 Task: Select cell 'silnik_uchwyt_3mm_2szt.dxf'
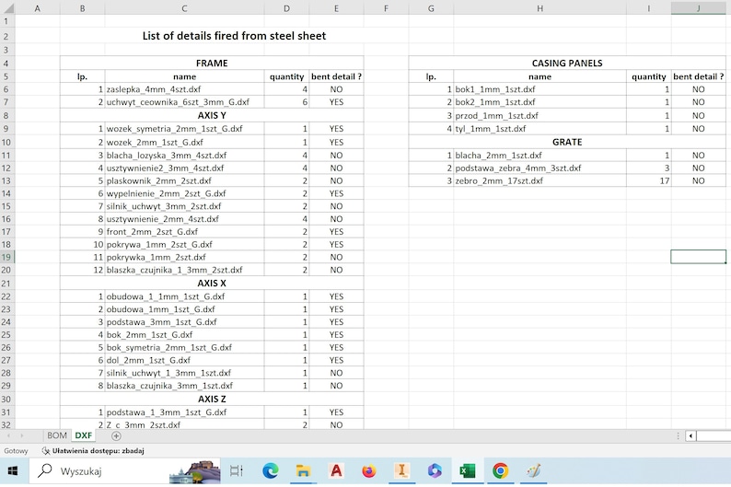click(x=184, y=206)
